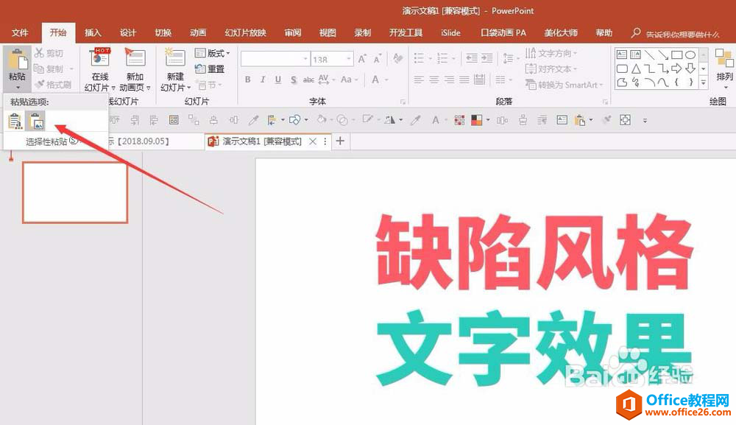Expand the Layout dropdown
736x425 pixels.
click(213, 53)
